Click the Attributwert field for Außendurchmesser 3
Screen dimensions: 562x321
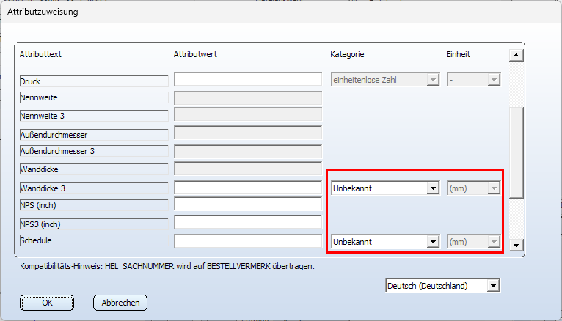click(248, 152)
